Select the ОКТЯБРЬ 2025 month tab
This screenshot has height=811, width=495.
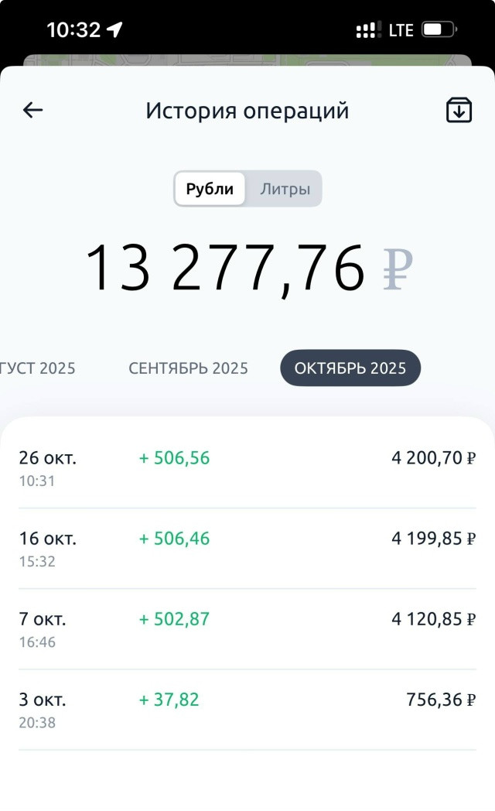click(x=350, y=368)
